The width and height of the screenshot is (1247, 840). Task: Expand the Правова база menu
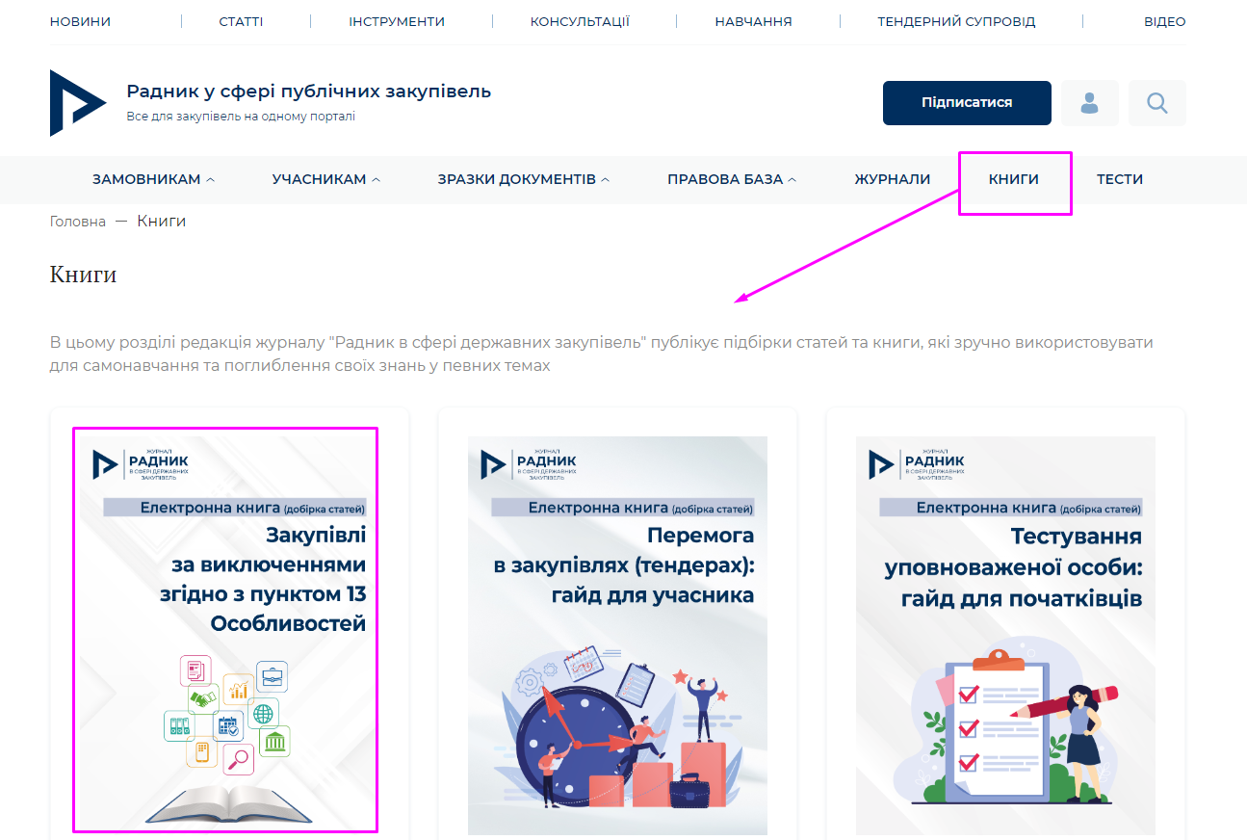click(x=732, y=179)
